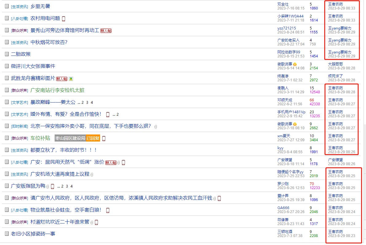Open page 4 of 广安版指鼠为鸭 thread
The width and height of the screenshot is (366, 245).
pos(72,186)
